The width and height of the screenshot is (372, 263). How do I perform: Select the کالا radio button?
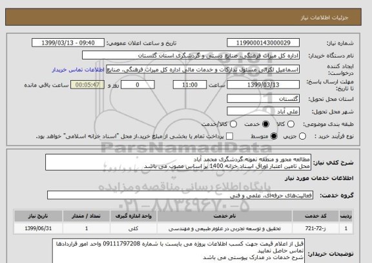point(291,124)
